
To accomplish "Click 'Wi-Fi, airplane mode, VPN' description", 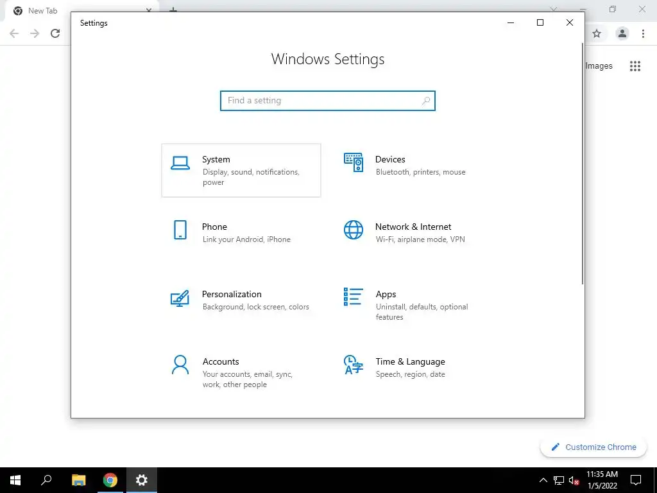I will pos(420,239).
